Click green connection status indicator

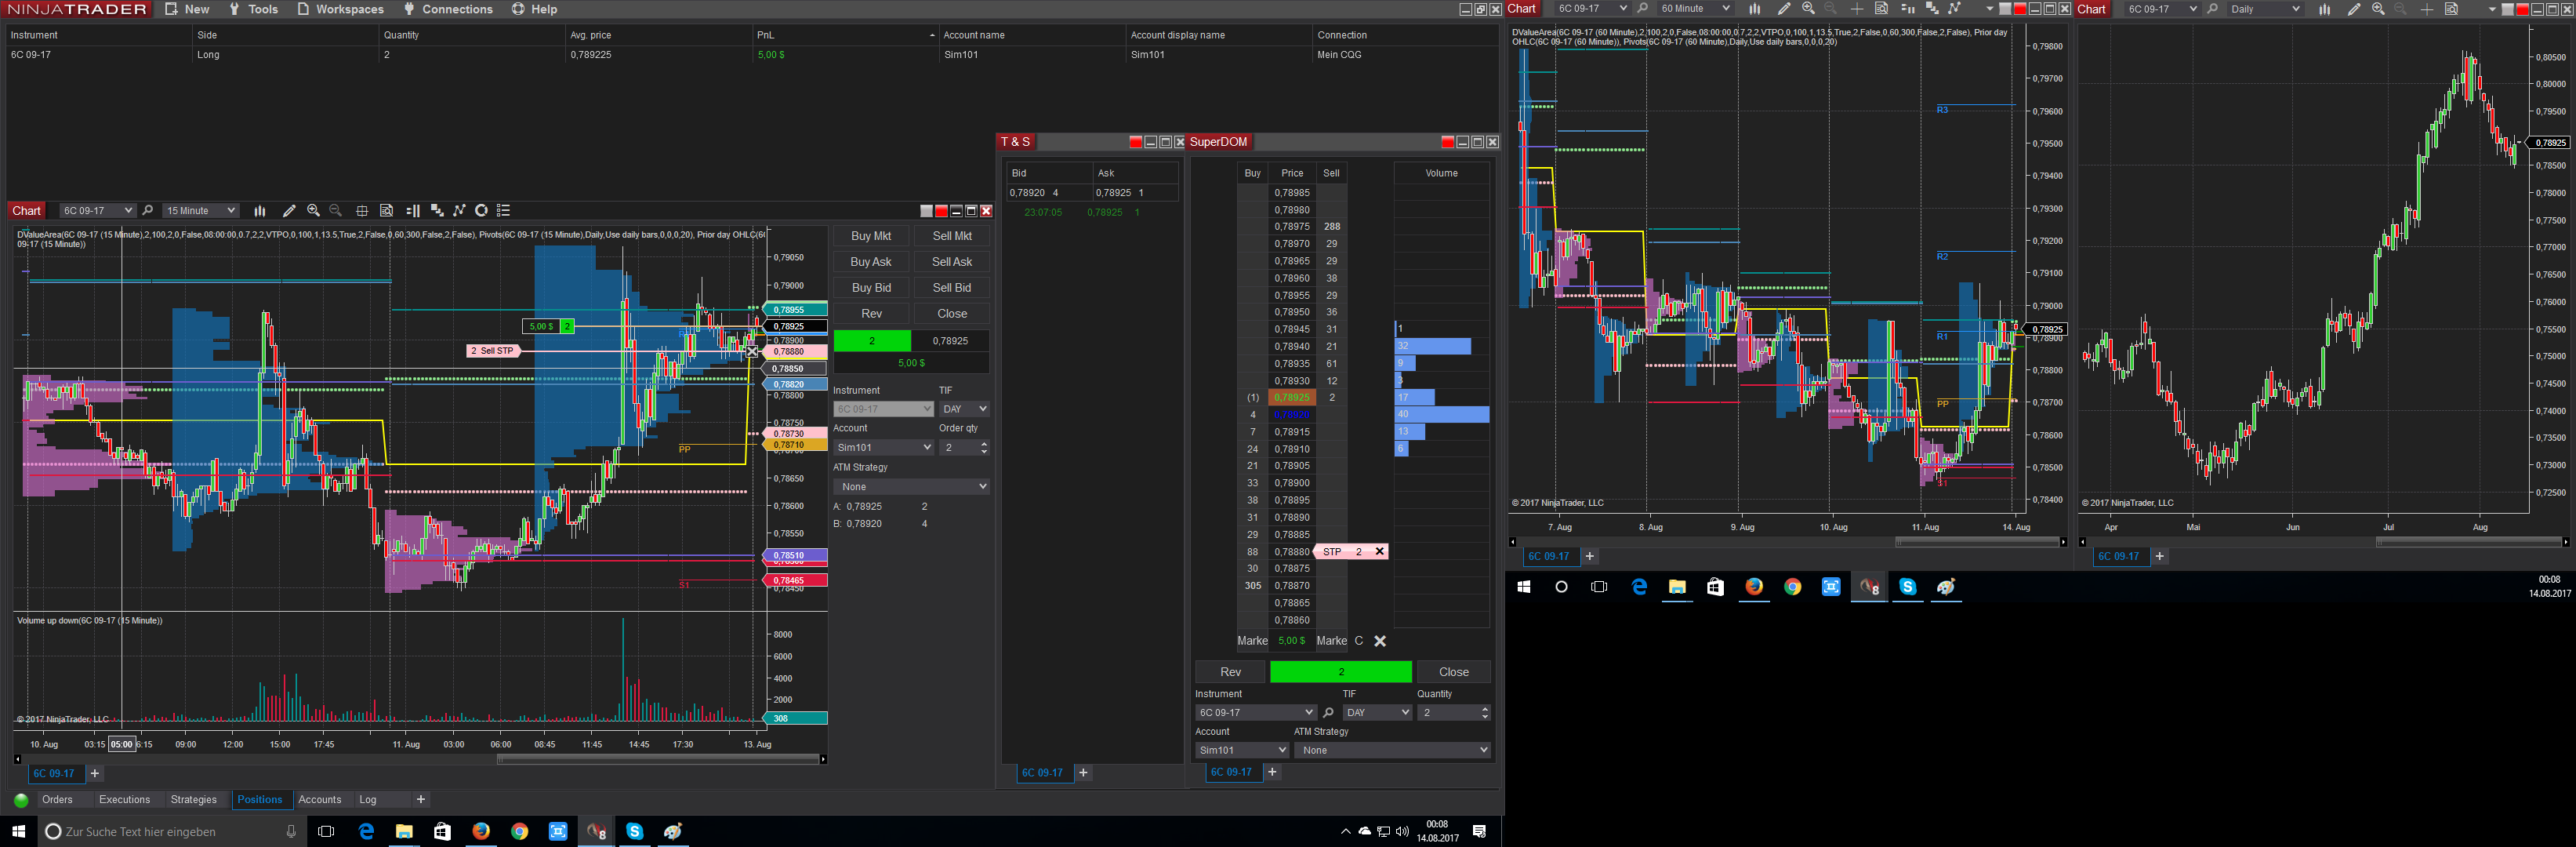21,800
